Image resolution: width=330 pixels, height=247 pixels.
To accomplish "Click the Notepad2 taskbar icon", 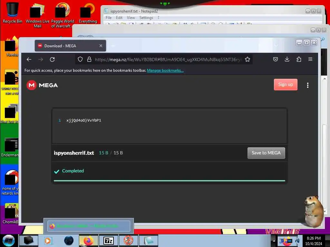I will click(x=148, y=241).
